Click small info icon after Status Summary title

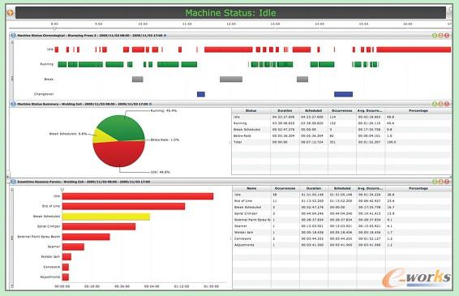[151, 104]
